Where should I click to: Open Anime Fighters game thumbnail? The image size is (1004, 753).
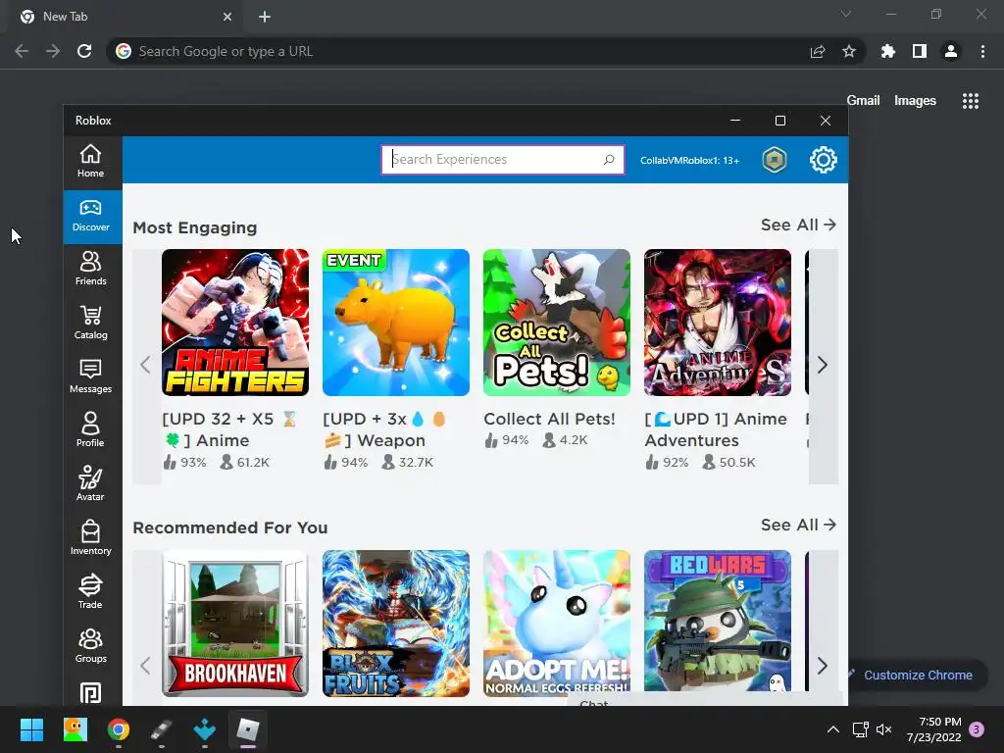click(x=235, y=323)
